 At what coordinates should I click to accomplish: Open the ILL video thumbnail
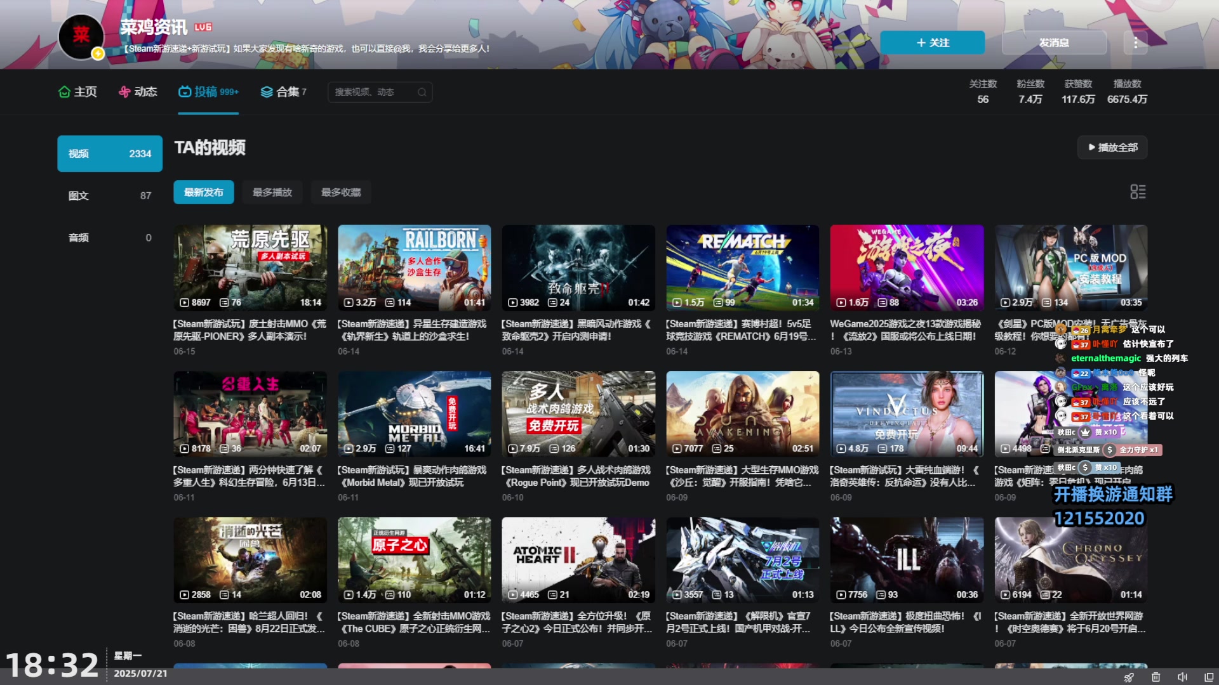click(907, 560)
